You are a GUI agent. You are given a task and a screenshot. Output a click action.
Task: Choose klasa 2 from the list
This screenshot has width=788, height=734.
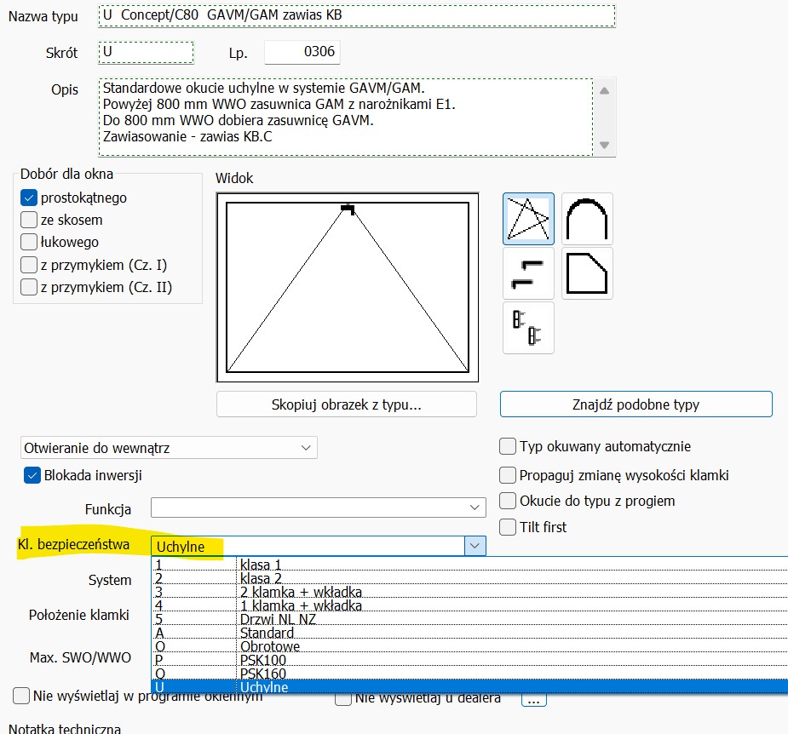point(469,578)
